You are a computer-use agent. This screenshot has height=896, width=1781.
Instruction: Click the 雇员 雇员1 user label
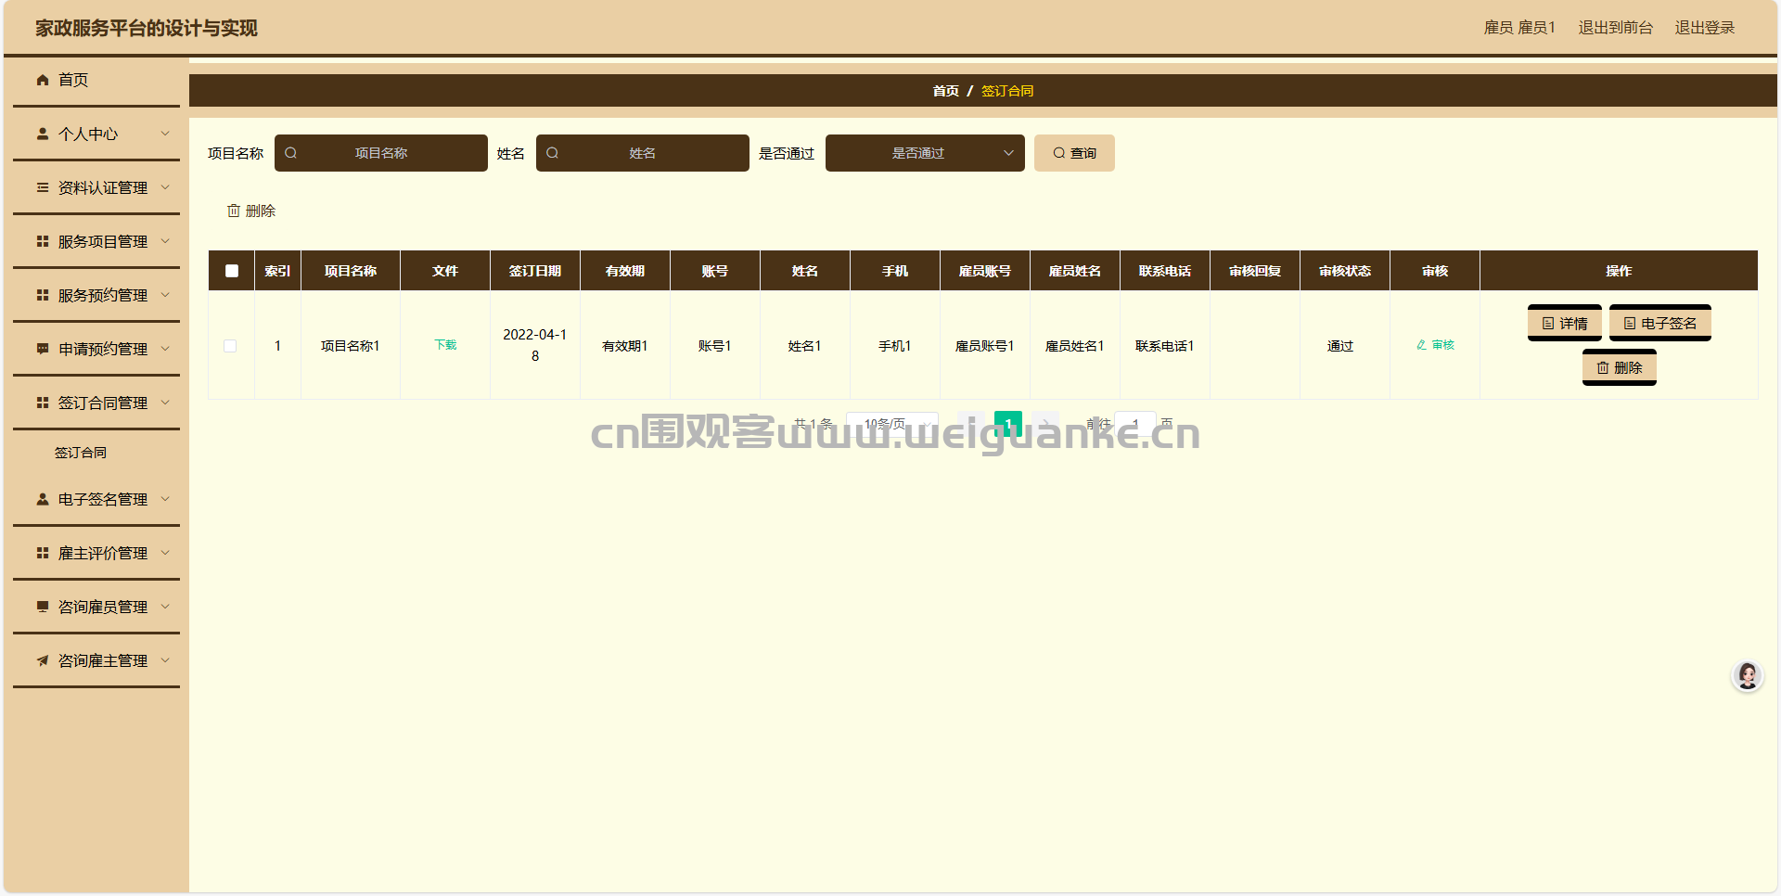point(1519,28)
